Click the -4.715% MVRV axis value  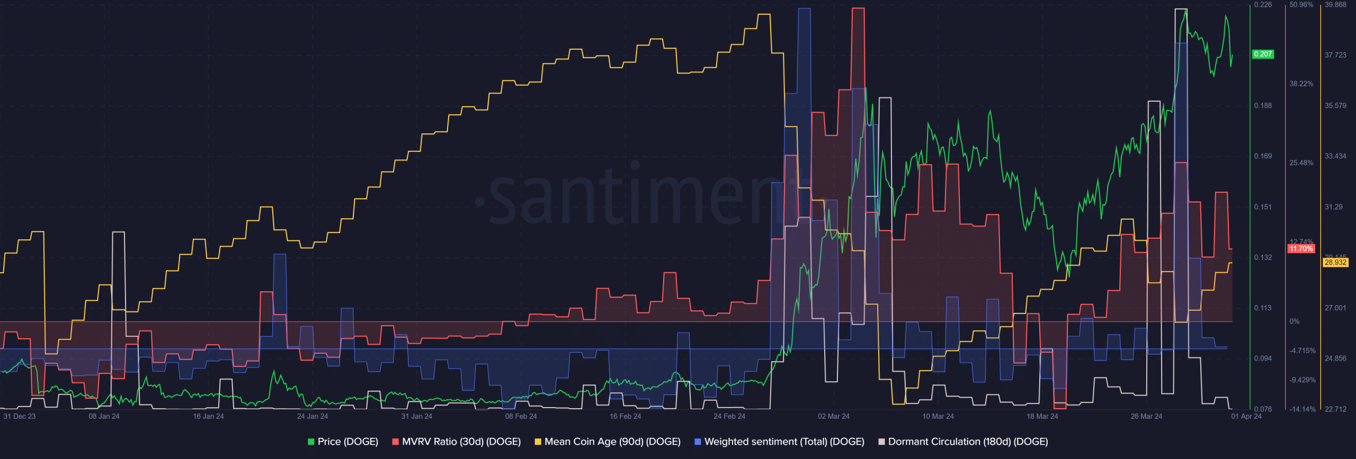click(1303, 350)
